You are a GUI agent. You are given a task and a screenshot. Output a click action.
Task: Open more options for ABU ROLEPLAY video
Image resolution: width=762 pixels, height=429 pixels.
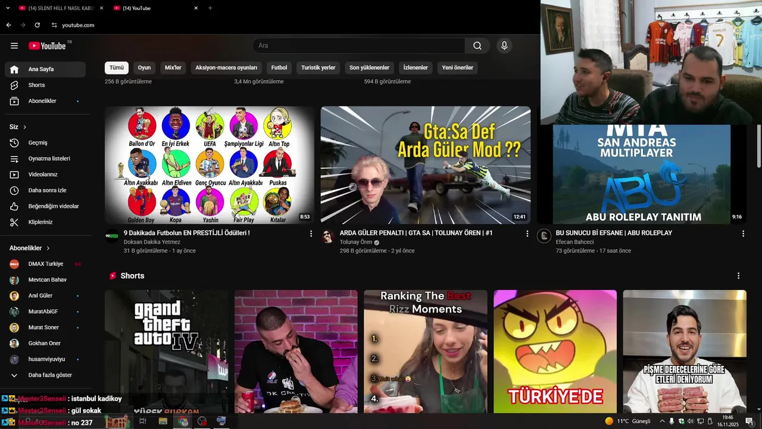tap(743, 234)
